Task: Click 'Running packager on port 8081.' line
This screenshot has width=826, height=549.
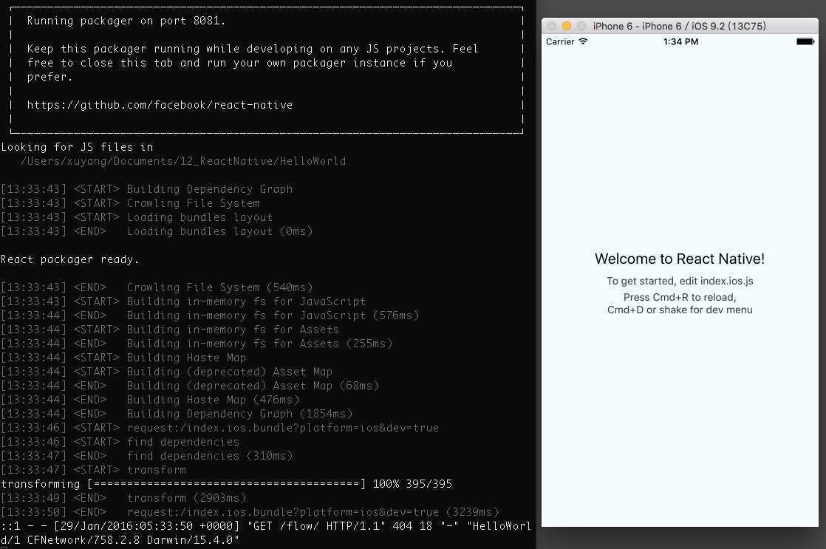Action: pos(126,21)
